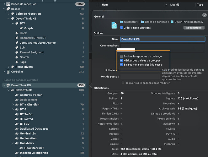Viewport: 208px width, 157px height.
Task: Disable Balises non sensibles à la casse
Action: click(121, 65)
